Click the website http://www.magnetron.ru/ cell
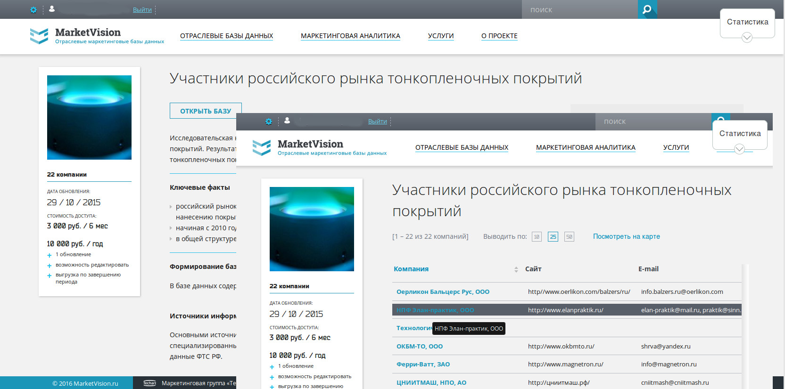This screenshot has height=389, width=785. coord(566,364)
